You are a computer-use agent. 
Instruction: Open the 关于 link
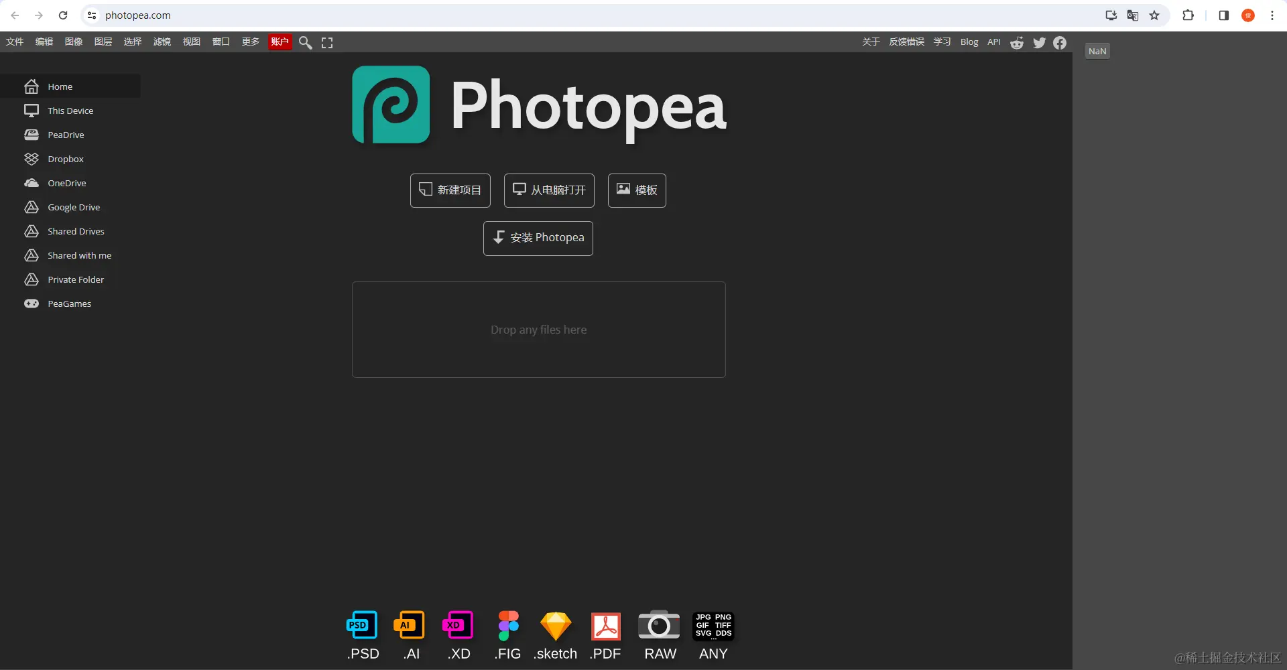871,42
